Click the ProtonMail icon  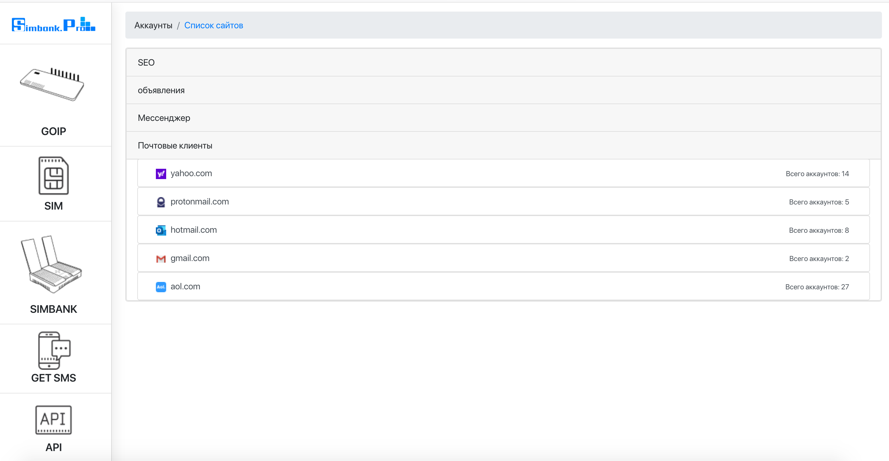(x=161, y=202)
